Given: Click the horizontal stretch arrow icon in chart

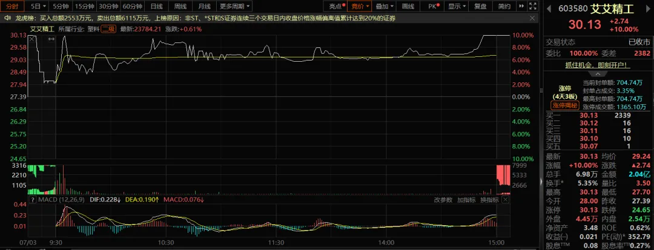Looking at the screenshot, I should pyautogui.click(x=51, y=39).
